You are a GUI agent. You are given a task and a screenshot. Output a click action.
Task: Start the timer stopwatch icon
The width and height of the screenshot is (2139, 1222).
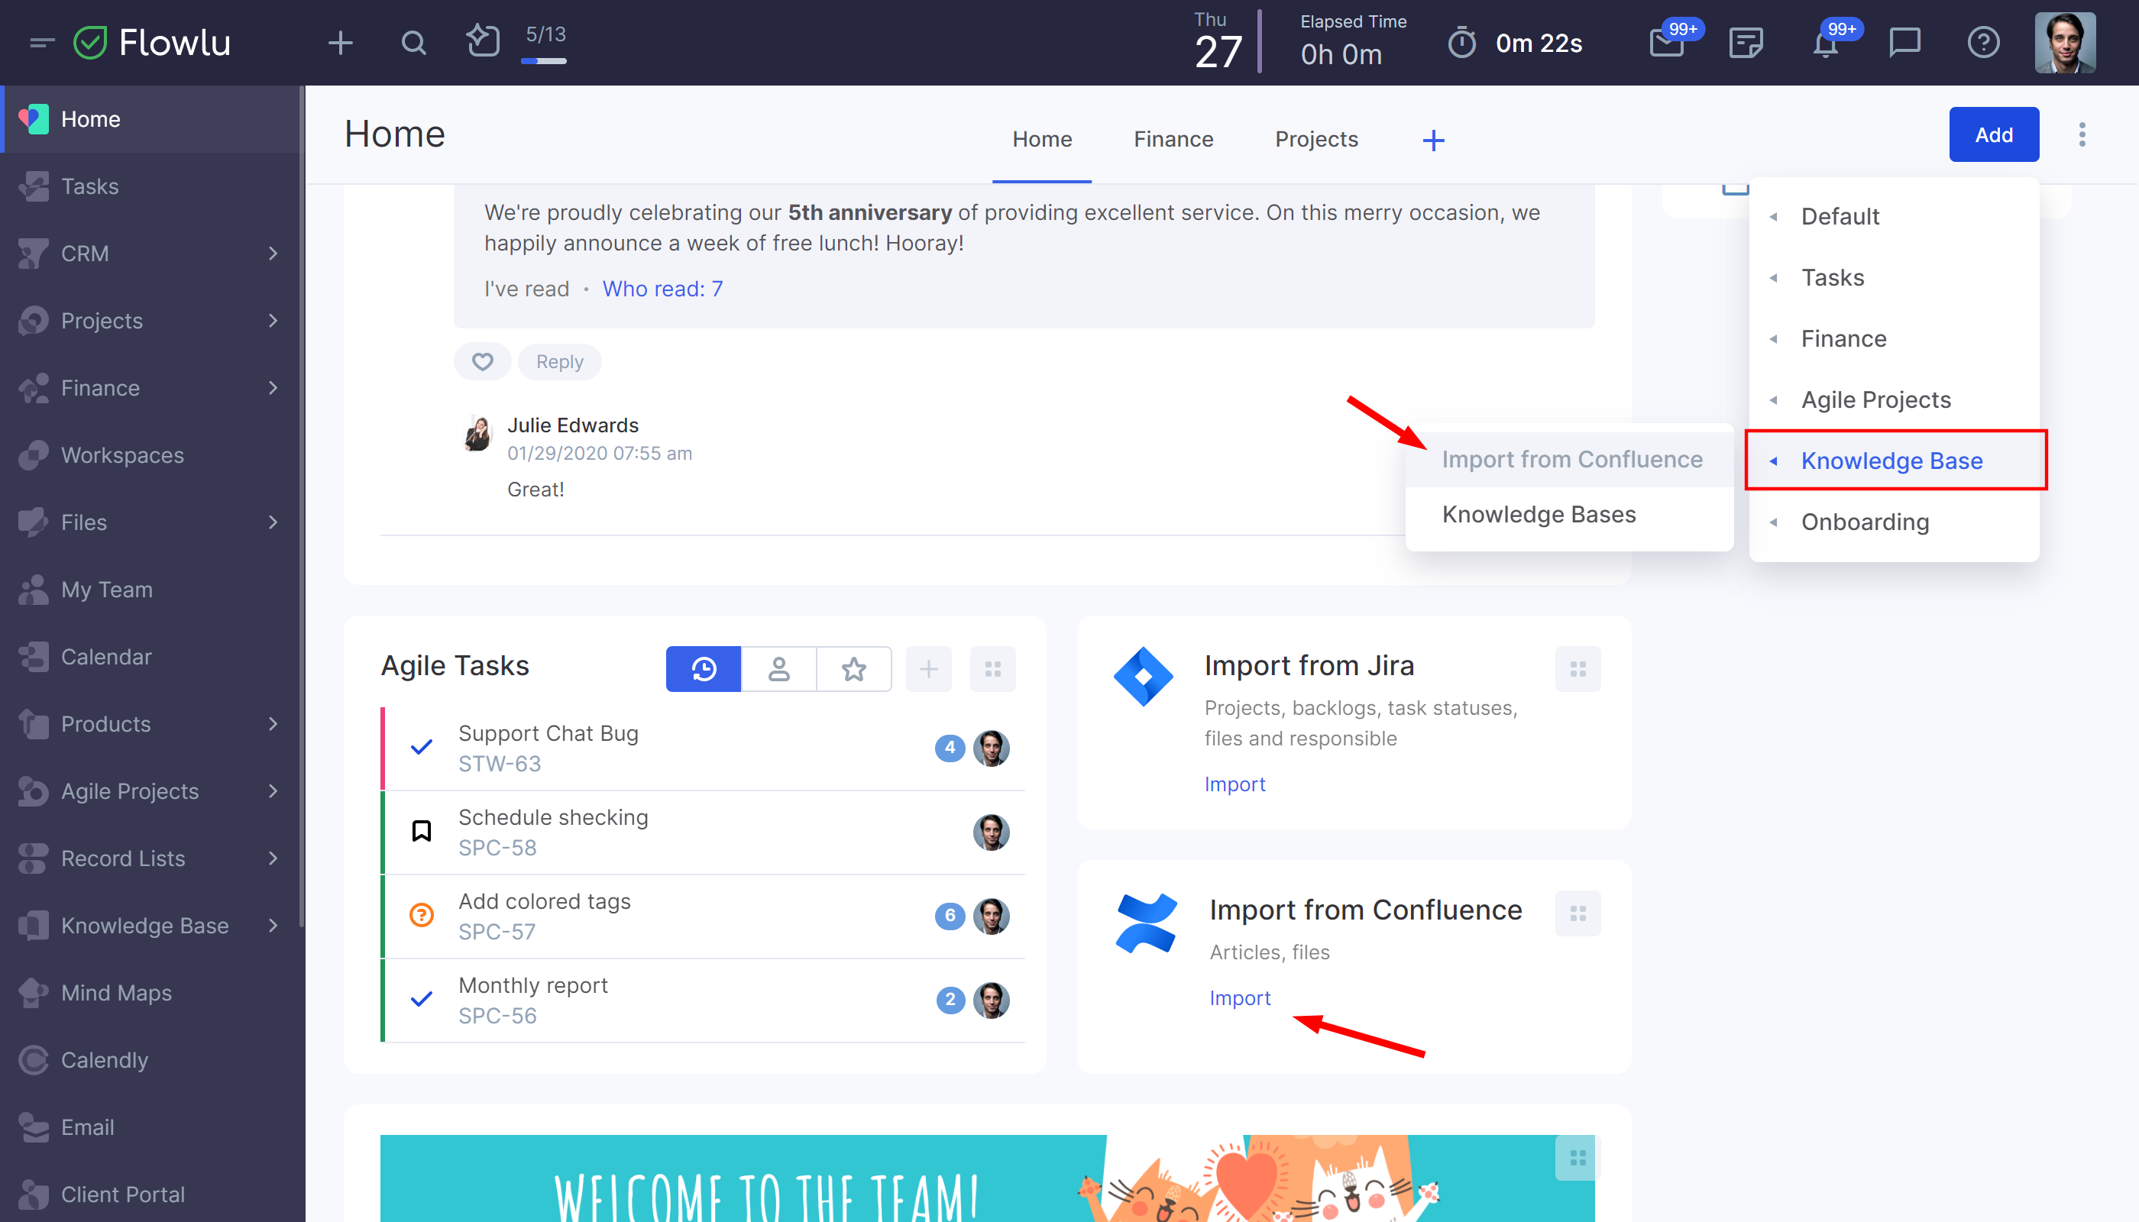click(1461, 42)
